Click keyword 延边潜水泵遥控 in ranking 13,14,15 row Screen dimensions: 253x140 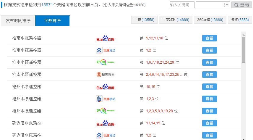[27, 123]
